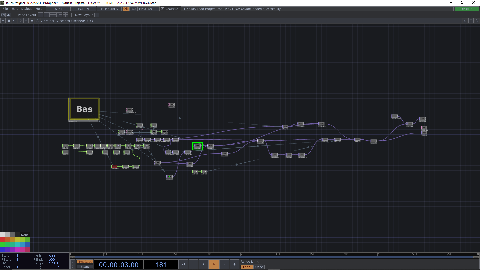Pick the red color swatch in palette

pyautogui.click(x=2, y=240)
